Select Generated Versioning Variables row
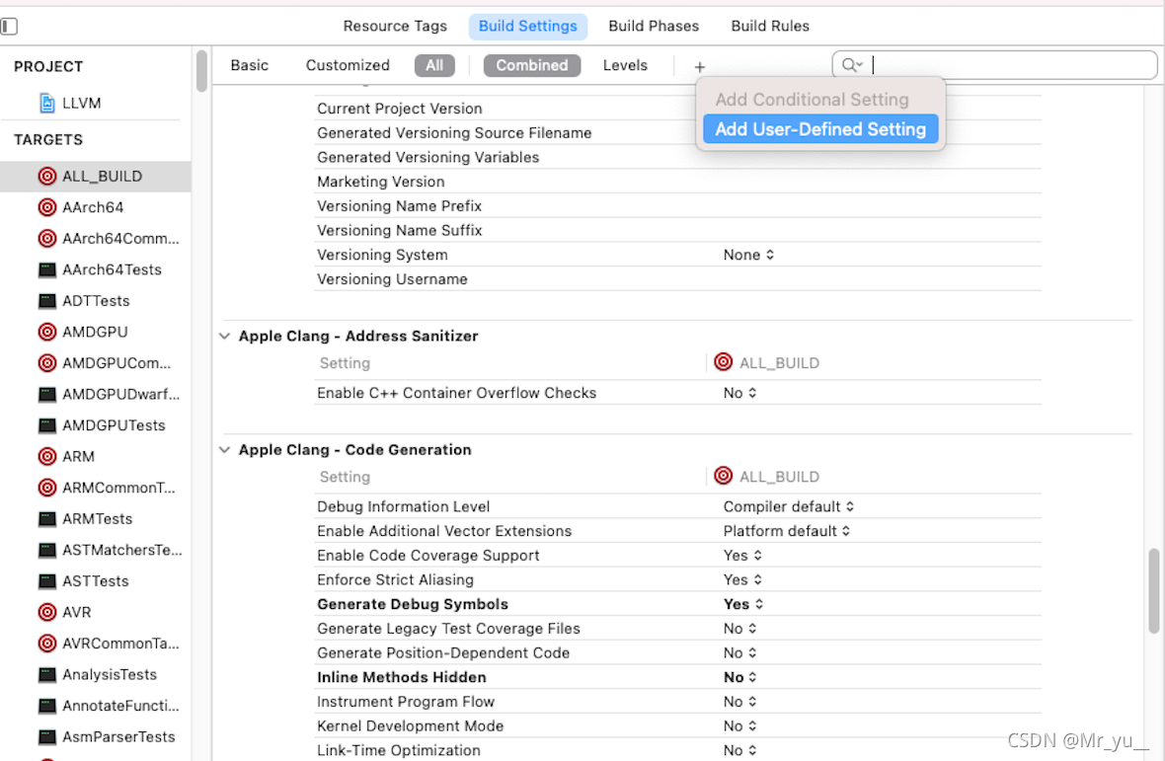Viewport: 1165px width, 761px height. coord(677,157)
